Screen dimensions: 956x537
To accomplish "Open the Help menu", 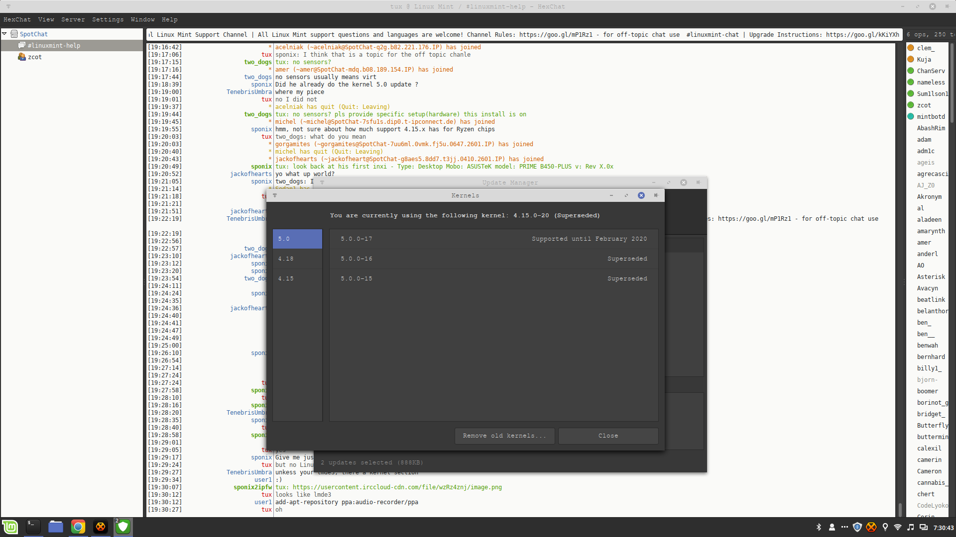I will click(x=169, y=19).
